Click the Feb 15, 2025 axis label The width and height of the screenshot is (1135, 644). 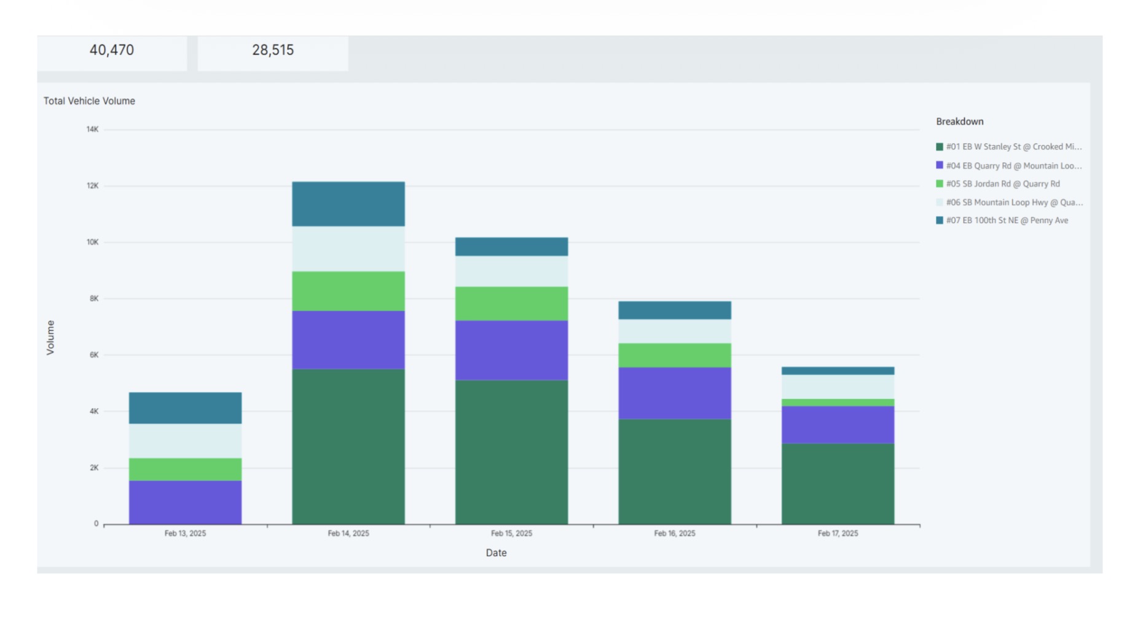pyautogui.click(x=511, y=533)
